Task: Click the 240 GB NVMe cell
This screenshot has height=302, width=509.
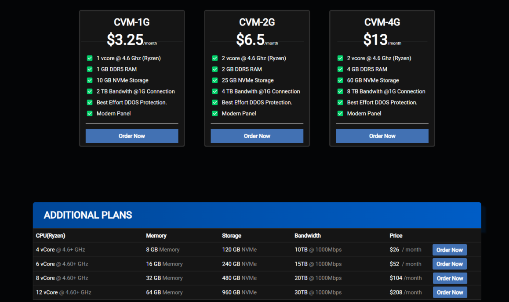Action: point(239,264)
